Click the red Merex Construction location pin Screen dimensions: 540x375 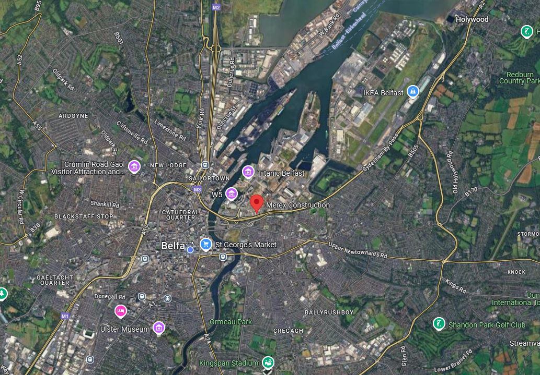coord(257,203)
